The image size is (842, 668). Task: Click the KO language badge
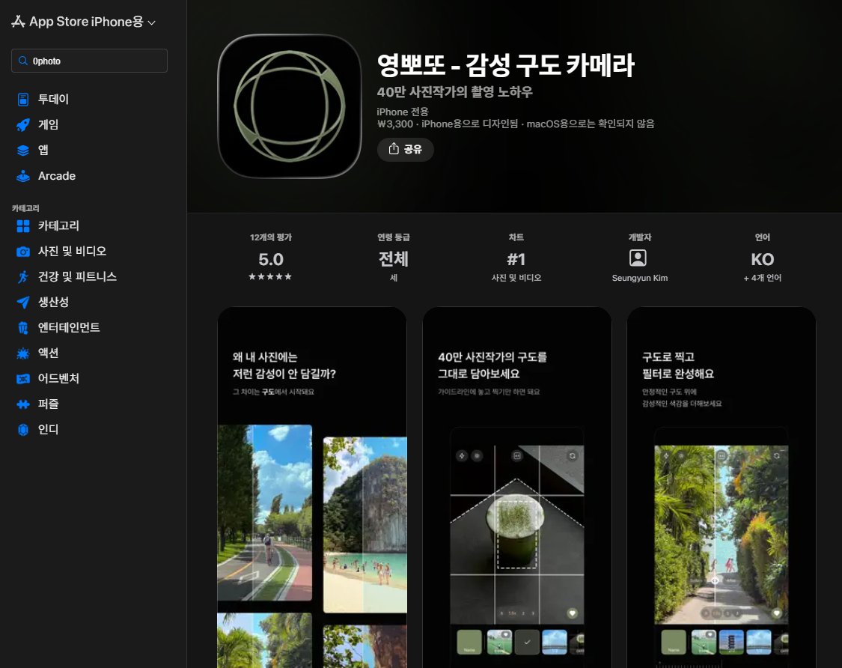[763, 259]
